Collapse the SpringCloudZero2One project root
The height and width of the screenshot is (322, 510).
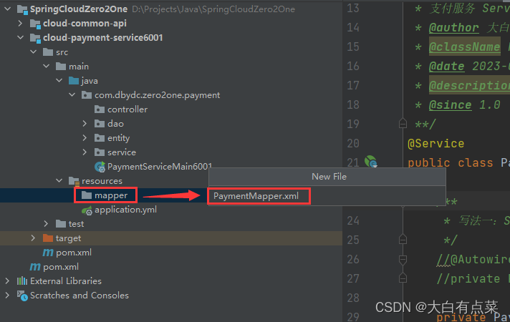(7, 9)
